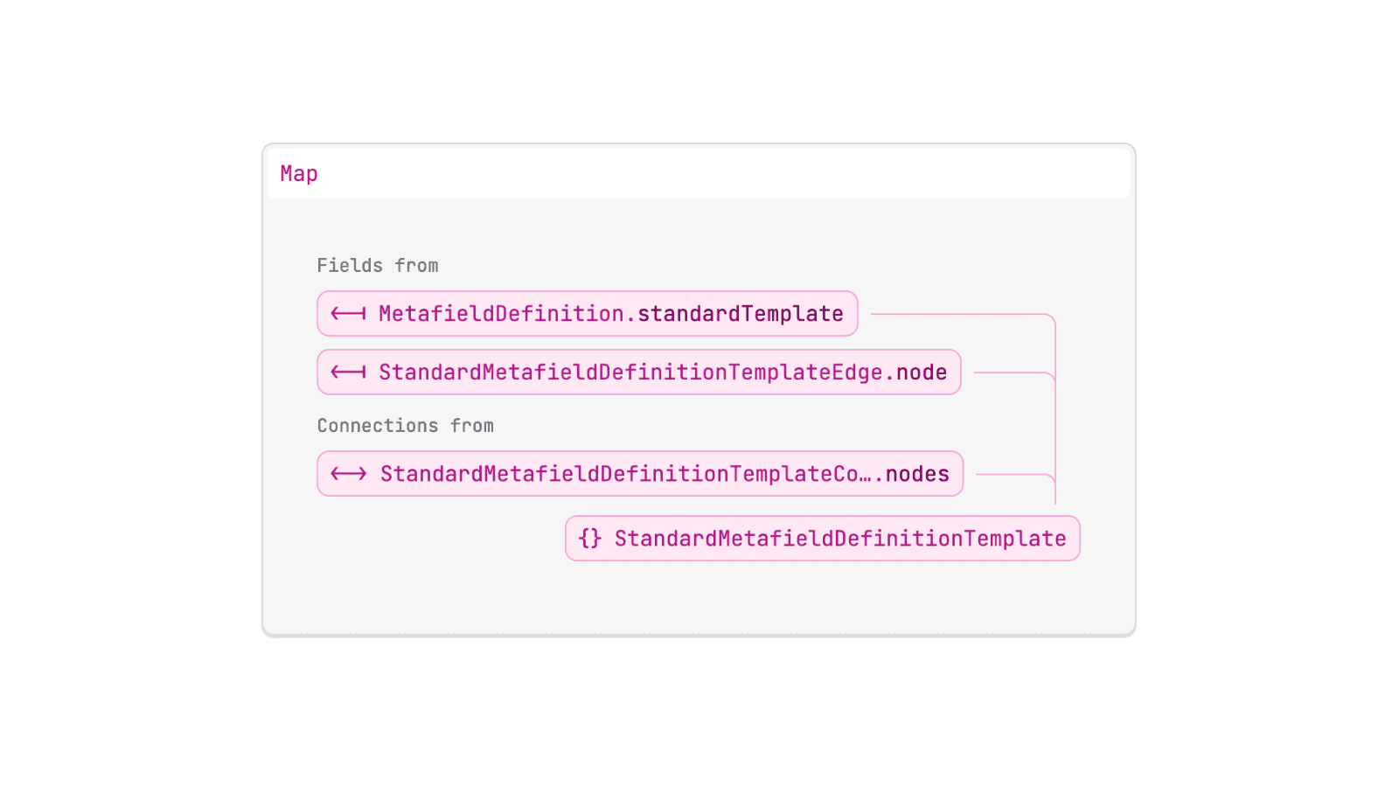Click the StandardMetafieldDefinitionTemplate object label
Screen dimensions: 1399x787
[x=840, y=539]
